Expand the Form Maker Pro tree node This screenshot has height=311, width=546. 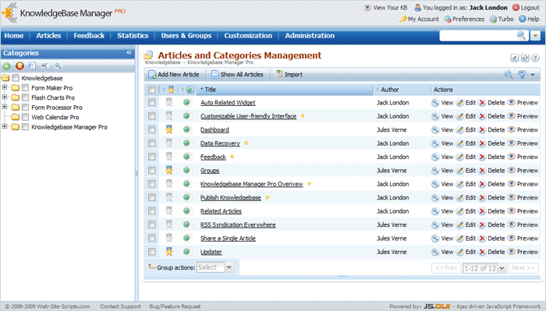click(x=5, y=87)
